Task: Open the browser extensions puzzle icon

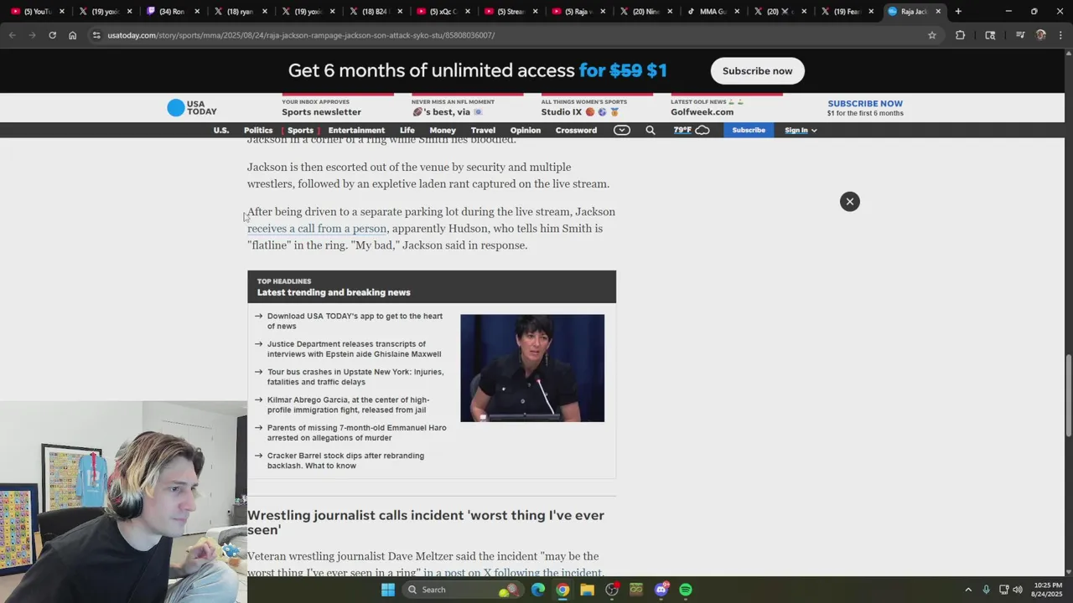Action: pos(960,35)
